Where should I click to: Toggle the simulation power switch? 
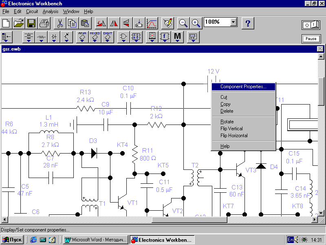(x=311, y=25)
